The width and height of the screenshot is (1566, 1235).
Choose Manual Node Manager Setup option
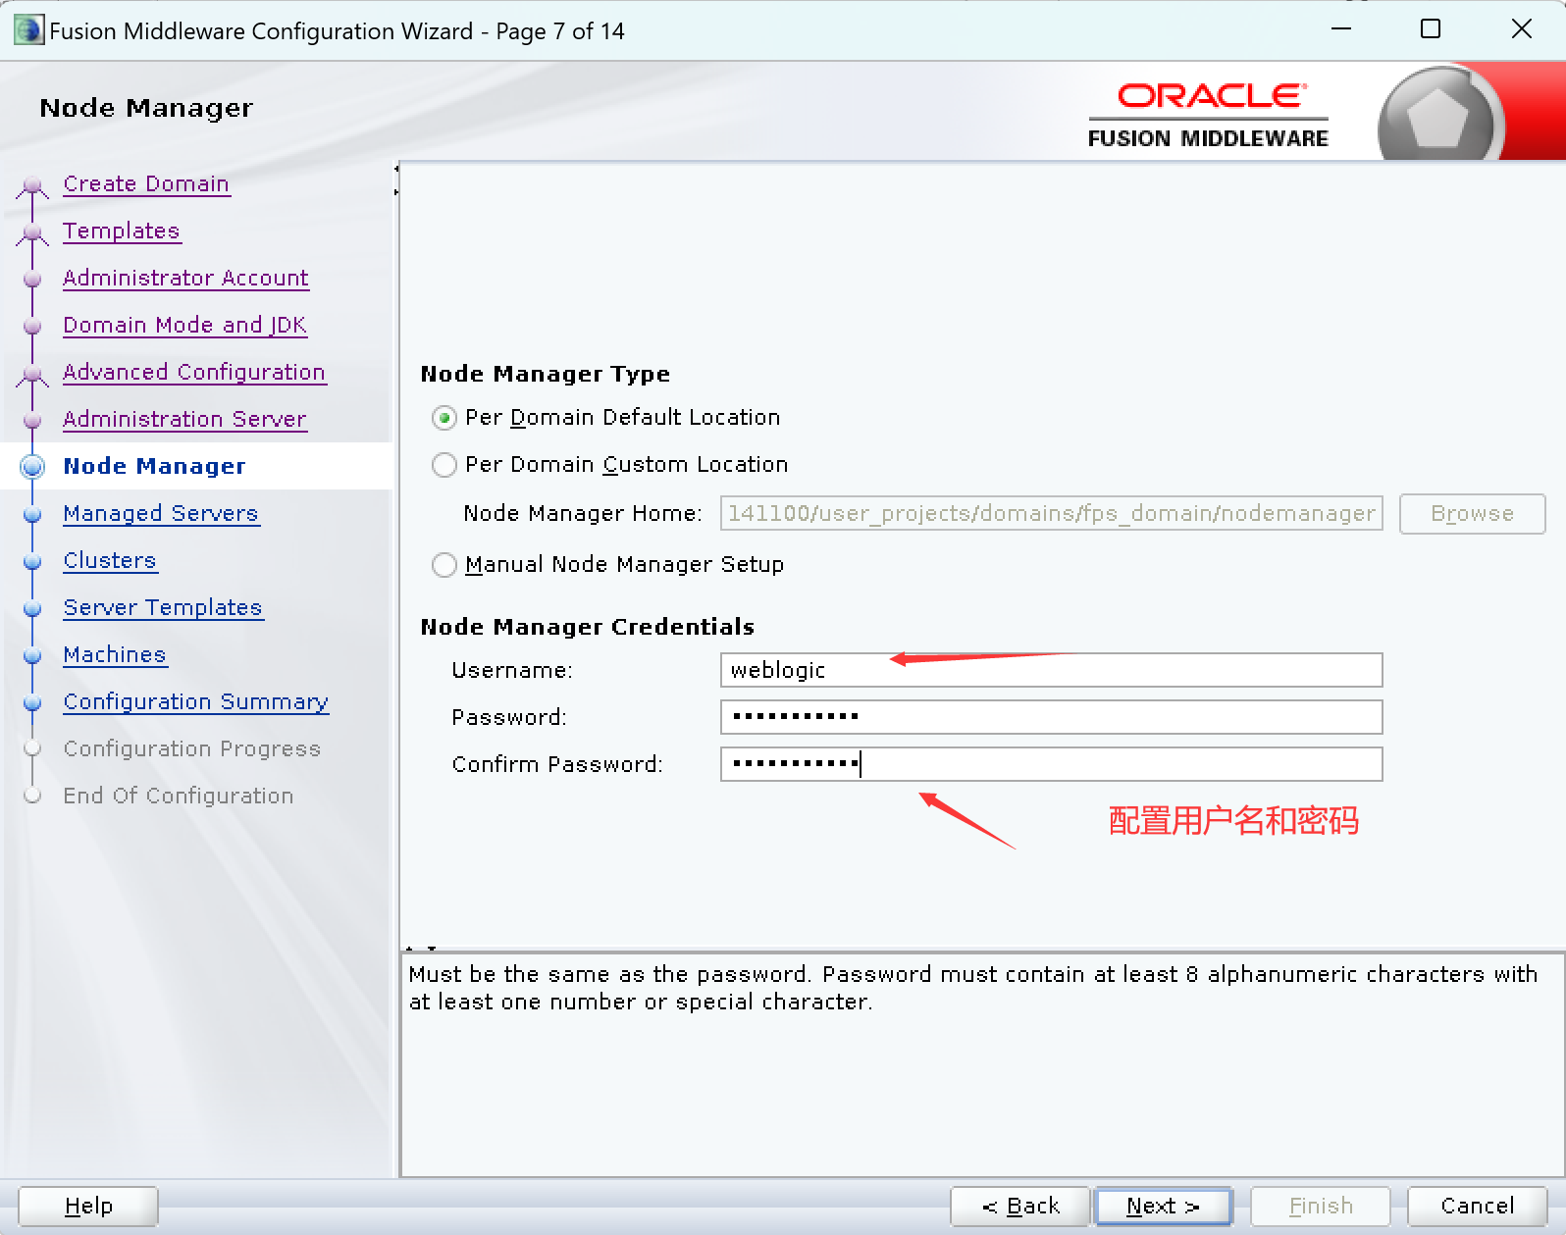pyautogui.click(x=444, y=565)
